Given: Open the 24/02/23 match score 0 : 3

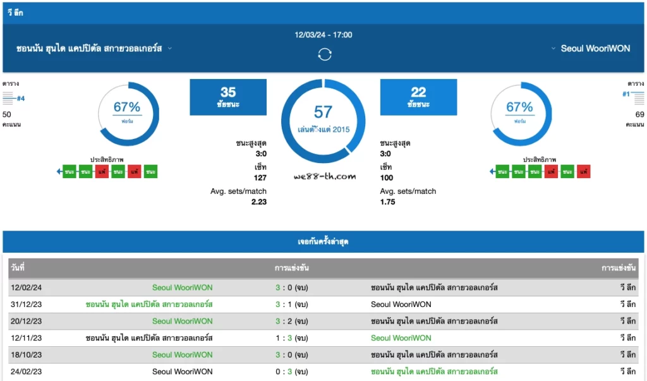Looking at the screenshot, I should [292, 372].
